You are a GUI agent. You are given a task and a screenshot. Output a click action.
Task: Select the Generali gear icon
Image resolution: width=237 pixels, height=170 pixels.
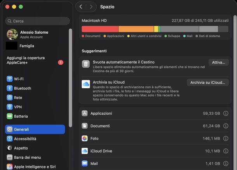click(x=10, y=129)
